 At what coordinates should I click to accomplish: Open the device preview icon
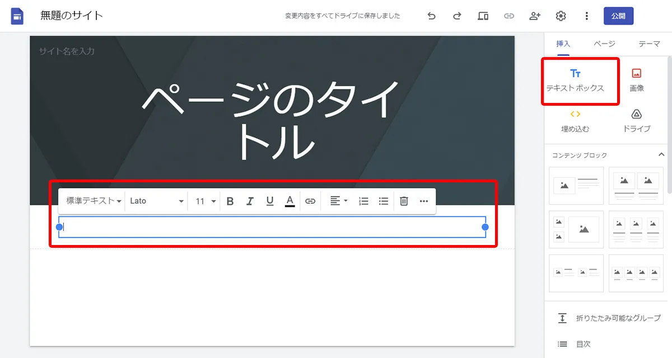tap(483, 16)
